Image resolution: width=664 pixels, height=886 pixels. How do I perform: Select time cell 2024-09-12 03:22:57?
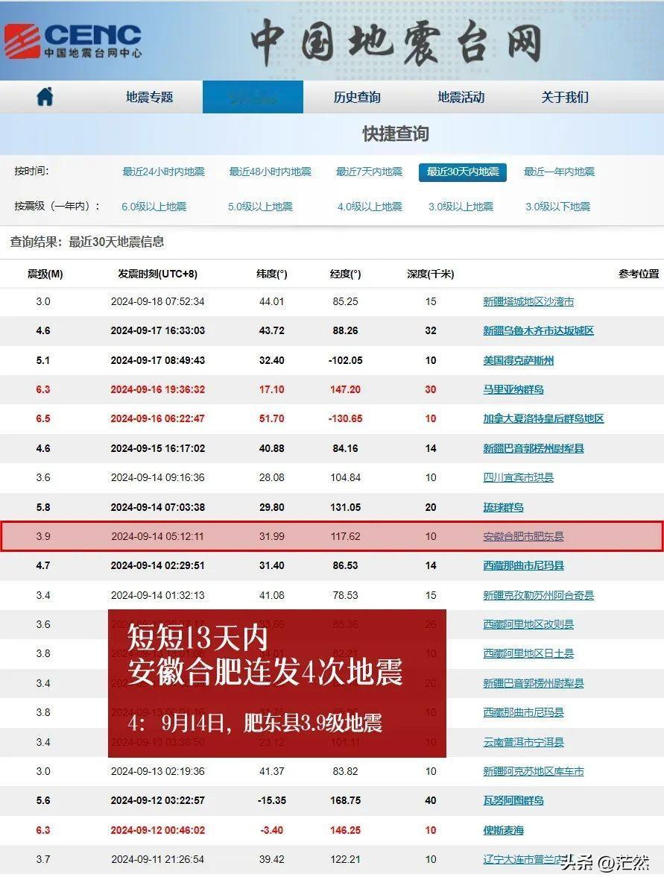[x=157, y=800]
